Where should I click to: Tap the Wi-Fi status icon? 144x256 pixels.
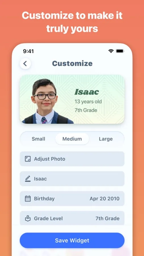point(111,51)
